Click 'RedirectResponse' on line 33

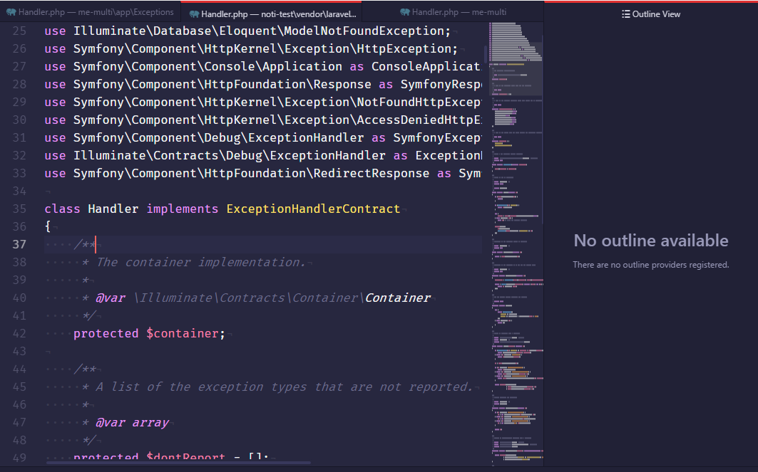pos(372,174)
